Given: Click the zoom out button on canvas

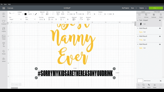Looking at the screenshot, I should (13, 85).
